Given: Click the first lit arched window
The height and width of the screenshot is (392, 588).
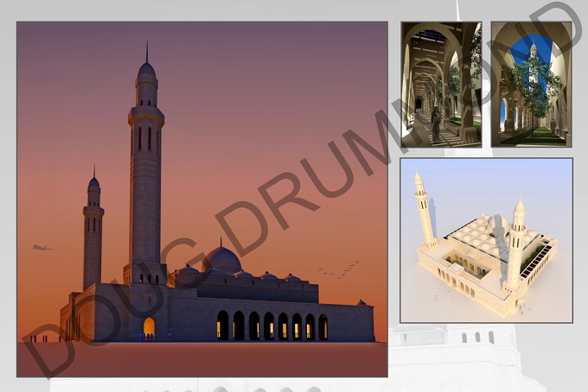Looking at the screenshot, I should [x=222, y=326].
